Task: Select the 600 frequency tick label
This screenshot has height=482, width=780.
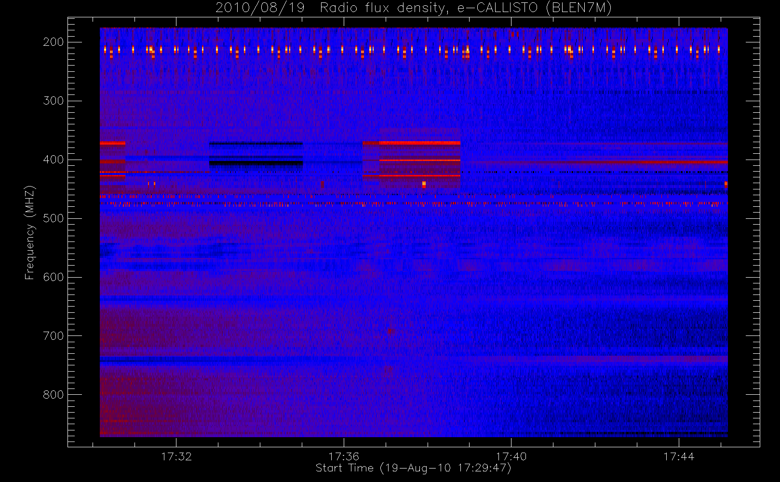Action: coord(54,277)
